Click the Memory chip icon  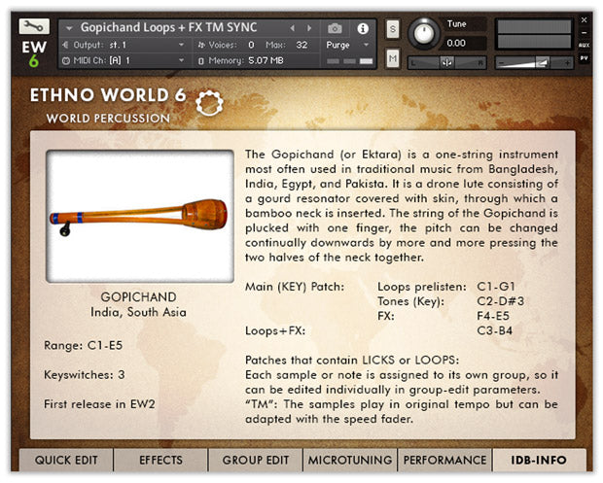200,61
